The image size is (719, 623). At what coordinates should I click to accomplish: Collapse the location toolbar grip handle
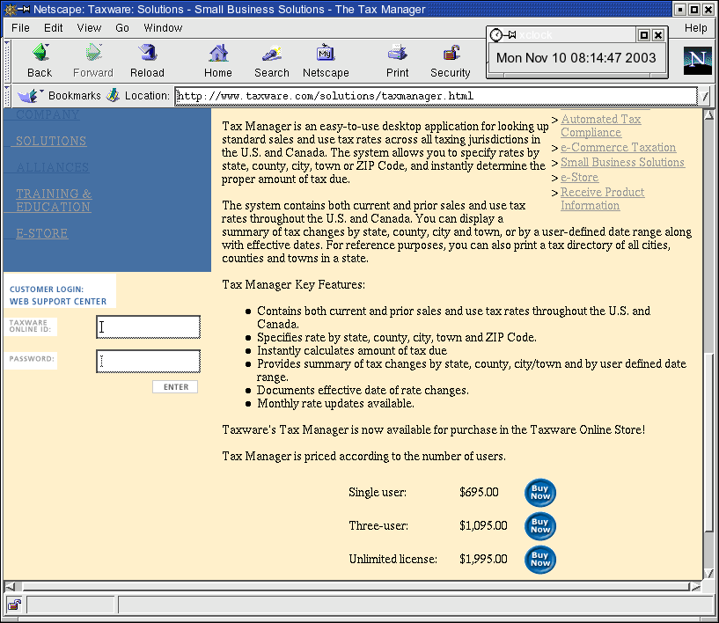[x=7, y=95]
